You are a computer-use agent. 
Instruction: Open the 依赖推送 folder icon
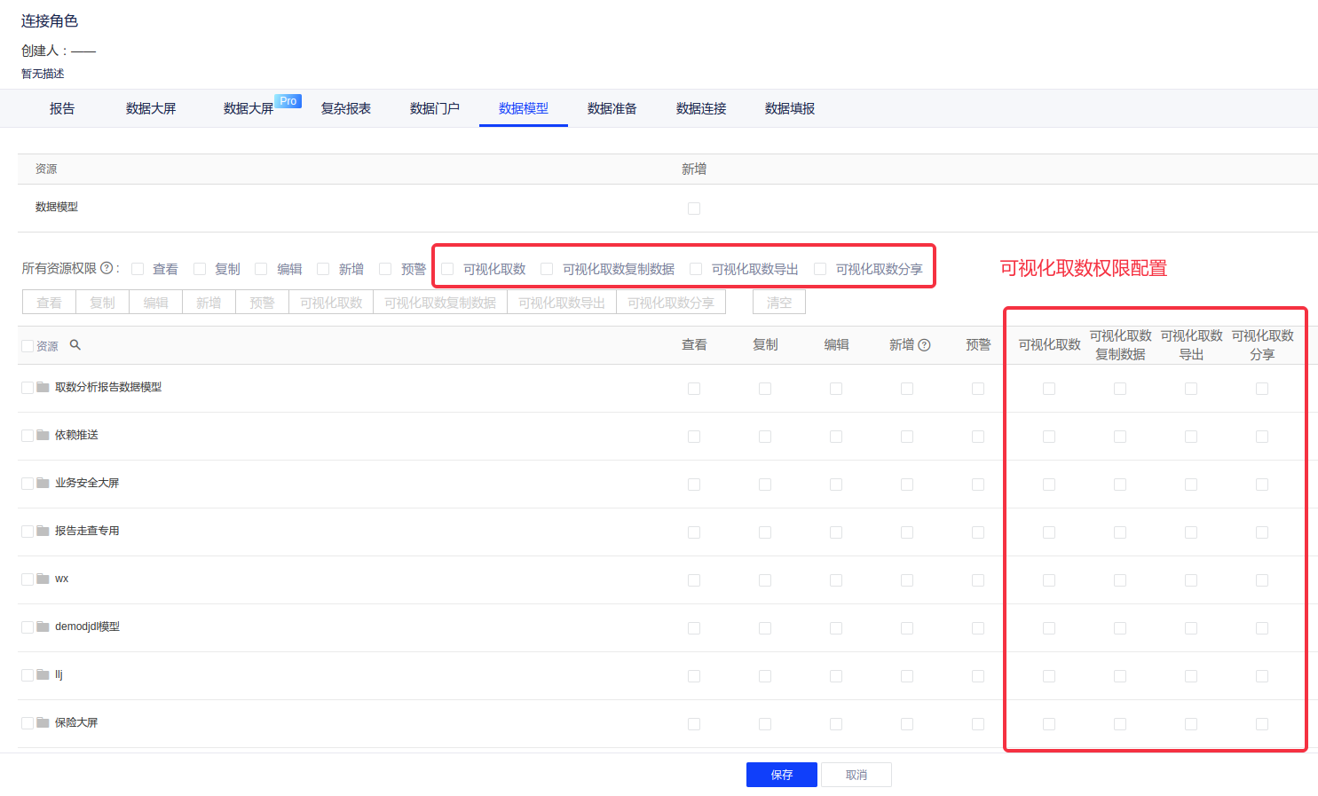43,436
